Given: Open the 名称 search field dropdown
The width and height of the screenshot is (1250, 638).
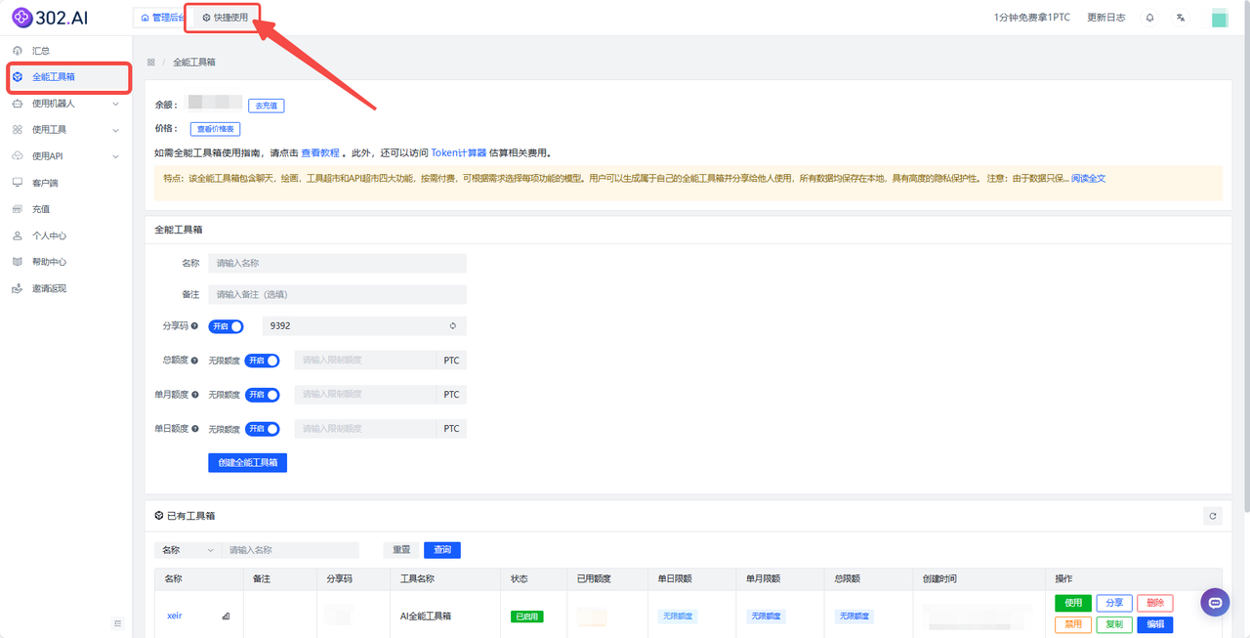Looking at the screenshot, I should 187,550.
